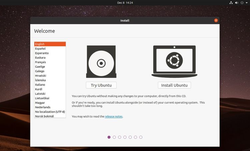Screen dimensions: 250x151
Task: Select Latviski language
Action: [x=50, y=94]
